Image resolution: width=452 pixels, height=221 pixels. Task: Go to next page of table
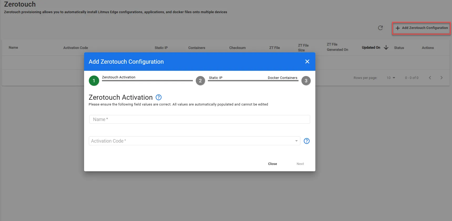441,78
